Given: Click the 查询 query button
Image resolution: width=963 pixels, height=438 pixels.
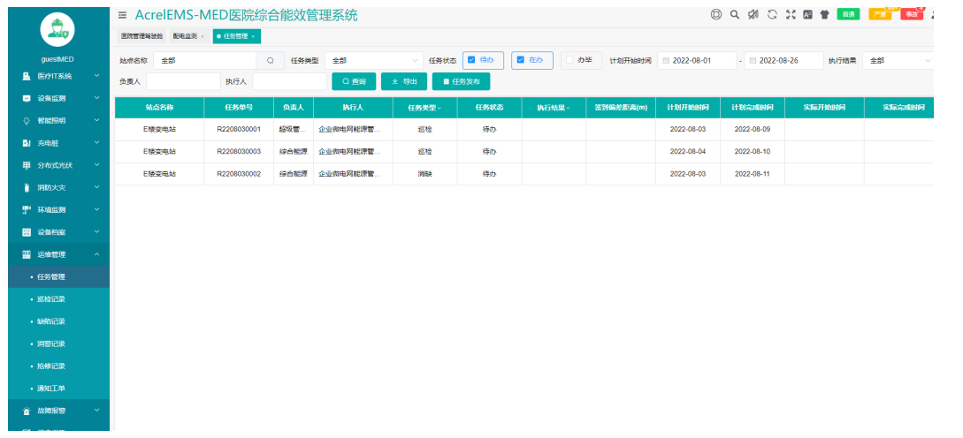Looking at the screenshot, I should [x=354, y=81].
